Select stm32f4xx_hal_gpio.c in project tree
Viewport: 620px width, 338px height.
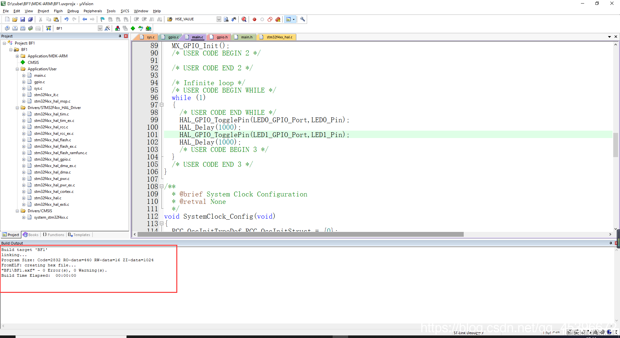pyautogui.click(x=52, y=159)
